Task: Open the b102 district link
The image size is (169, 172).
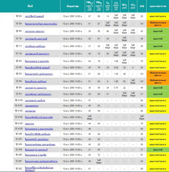Action: [30, 111]
